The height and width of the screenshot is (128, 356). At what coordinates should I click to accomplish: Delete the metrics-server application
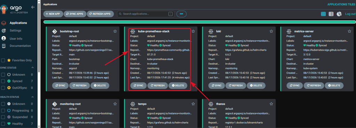(x=334, y=85)
